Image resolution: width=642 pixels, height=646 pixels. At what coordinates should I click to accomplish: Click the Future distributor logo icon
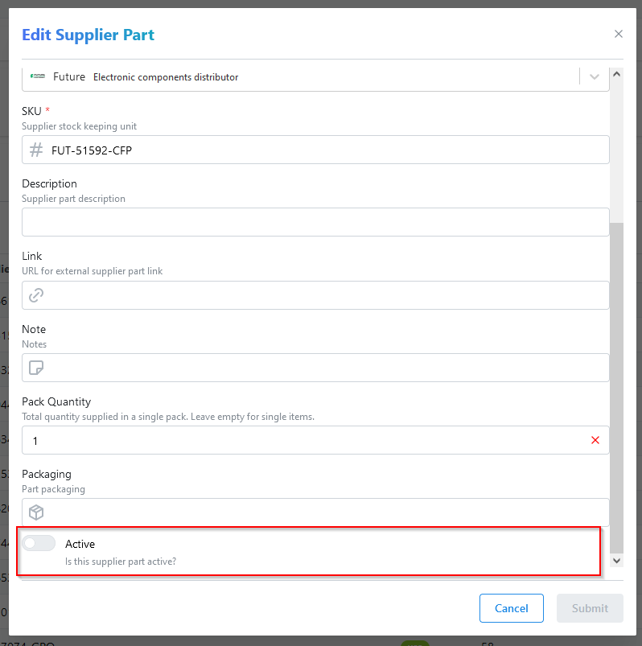tap(38, 76)
